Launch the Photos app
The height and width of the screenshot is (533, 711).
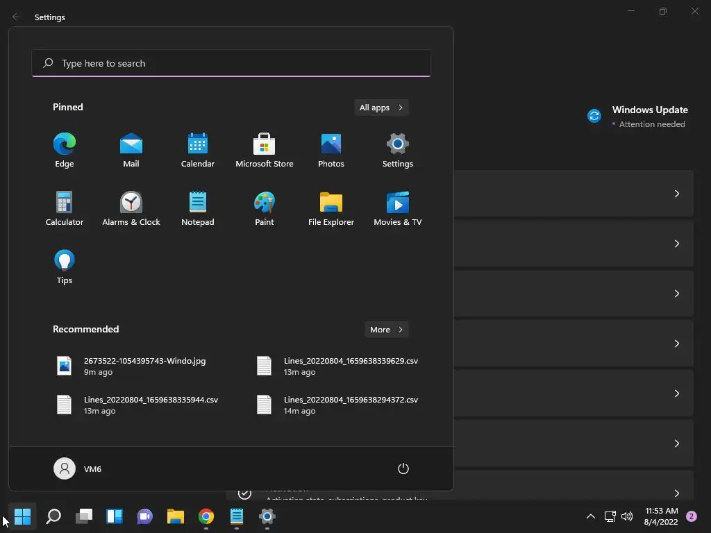(331, 151)
